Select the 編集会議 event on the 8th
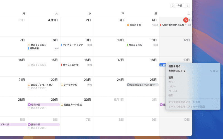The height and width of the screenshot is (139, 223). coord(43,48)
